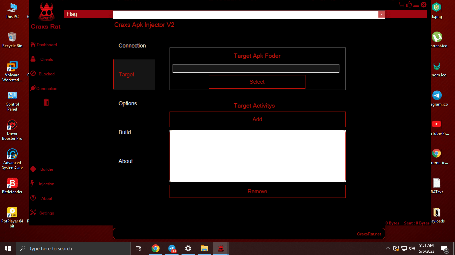Screen dimensions: 455x255
Task: Select Connection in the left sidebar
Action: point(44,88)
